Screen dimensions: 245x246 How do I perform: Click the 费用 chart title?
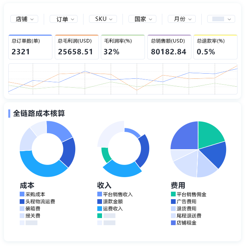tap(178, 185)
